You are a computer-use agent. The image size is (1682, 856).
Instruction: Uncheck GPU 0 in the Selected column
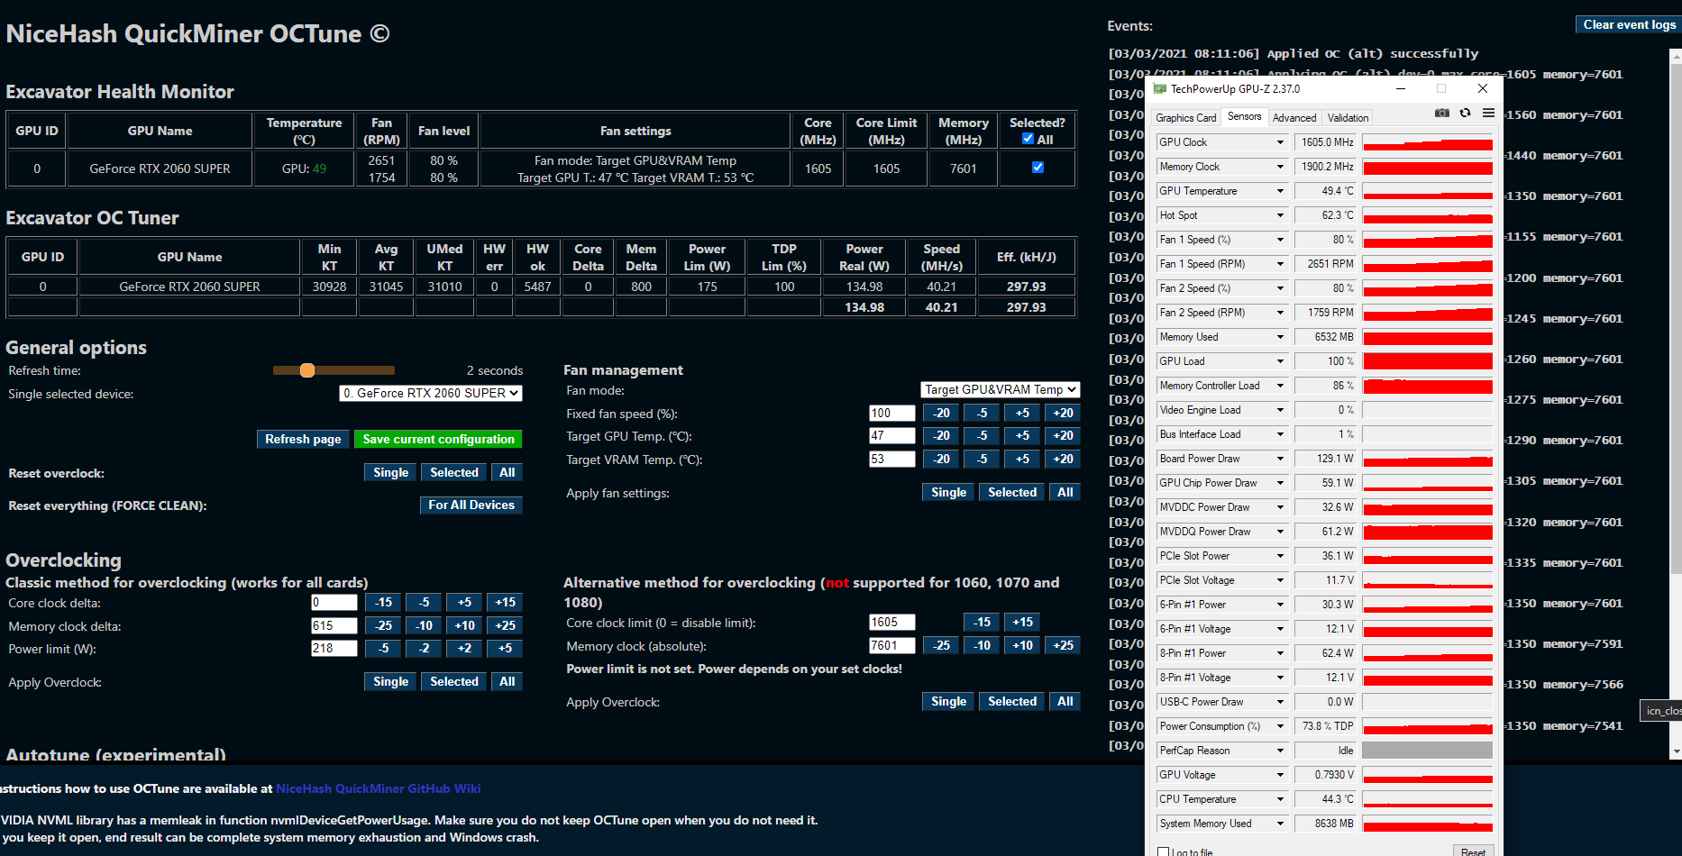[x=1038, y=167]
